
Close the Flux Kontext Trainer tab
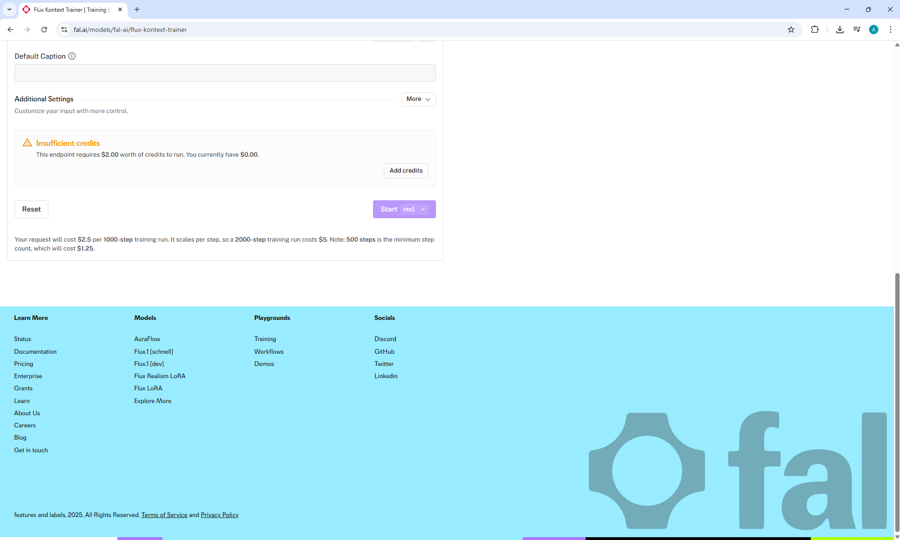click(120, 9)
